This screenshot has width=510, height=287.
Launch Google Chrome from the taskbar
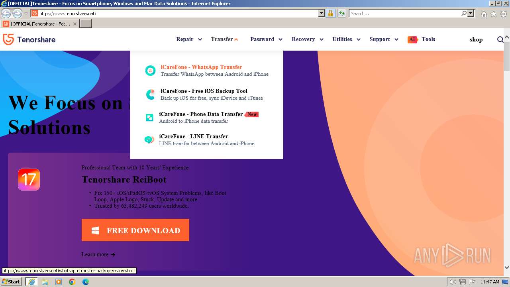[72, 282]
